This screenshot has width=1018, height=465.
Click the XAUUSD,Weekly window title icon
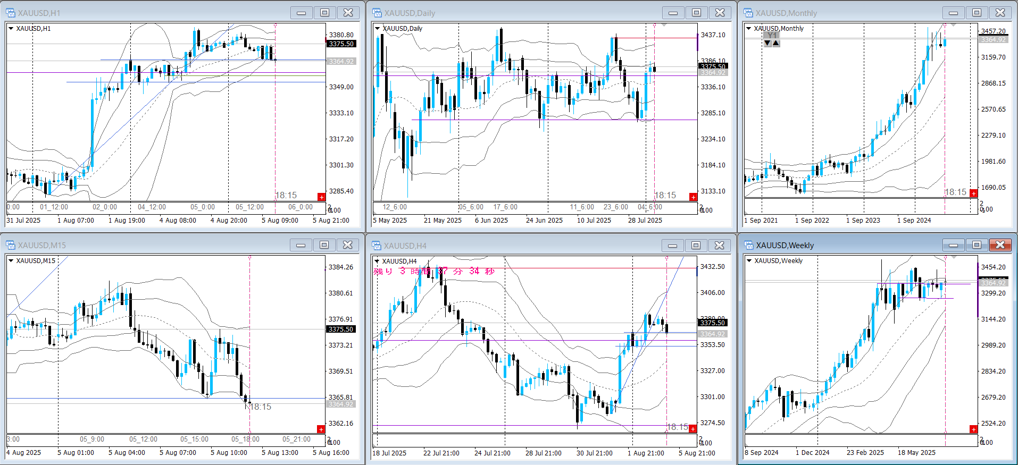[749, 245]
